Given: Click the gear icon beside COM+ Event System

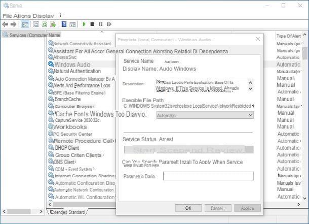Looking at the screenshot, I should tap(51, 169).
